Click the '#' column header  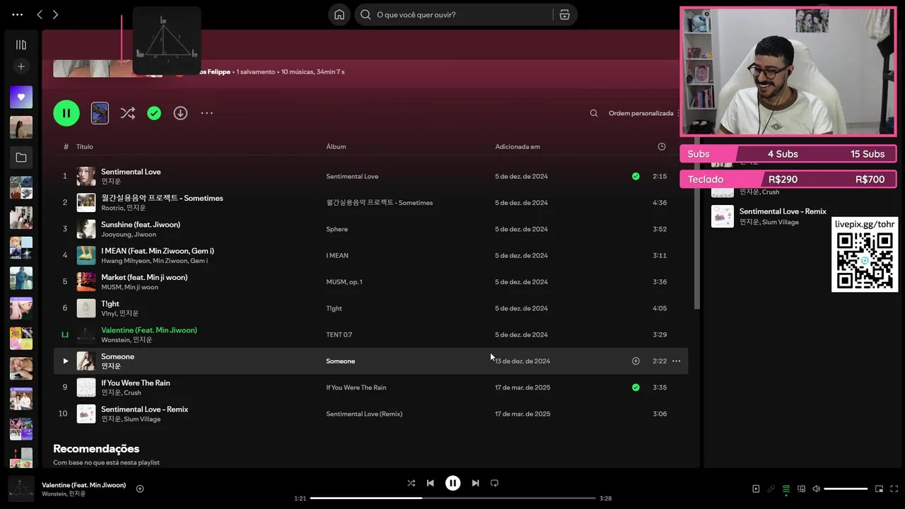[66, 146]
